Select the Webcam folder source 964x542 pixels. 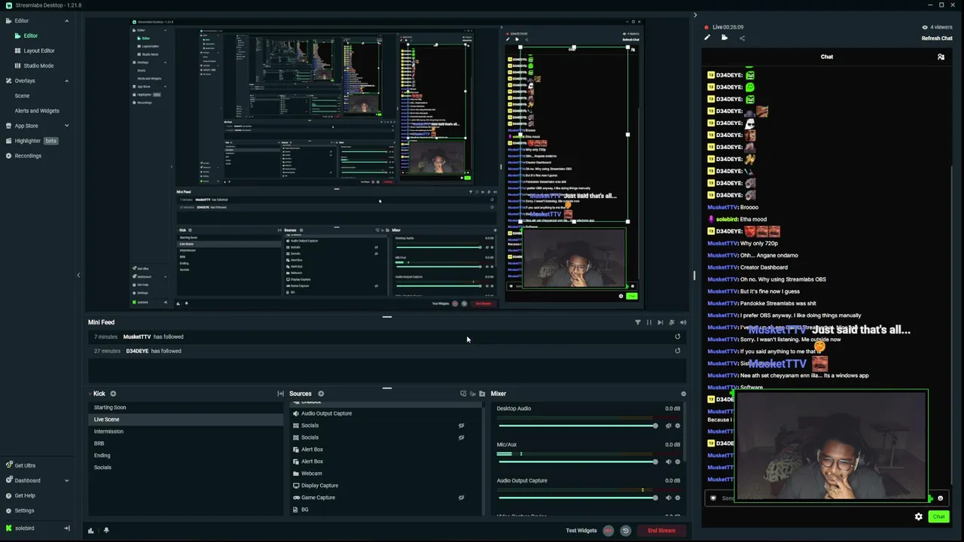tap(384, 473)
